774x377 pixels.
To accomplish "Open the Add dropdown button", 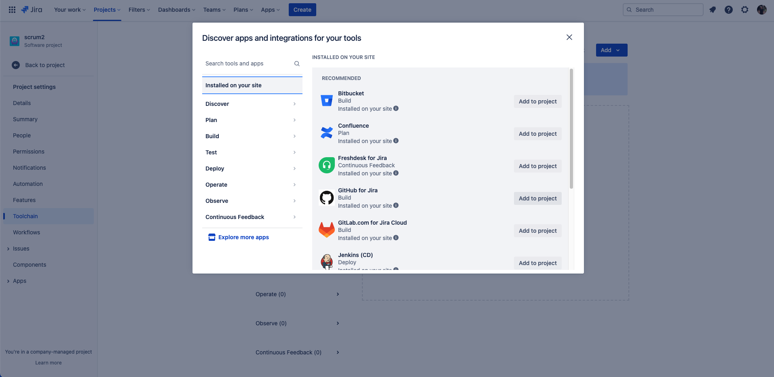I will pyautogui.click(x=611, y=50).
